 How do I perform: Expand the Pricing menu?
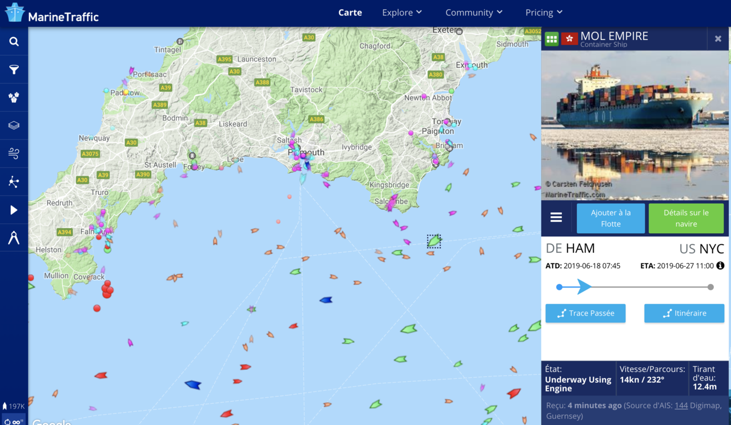[544, 13]
